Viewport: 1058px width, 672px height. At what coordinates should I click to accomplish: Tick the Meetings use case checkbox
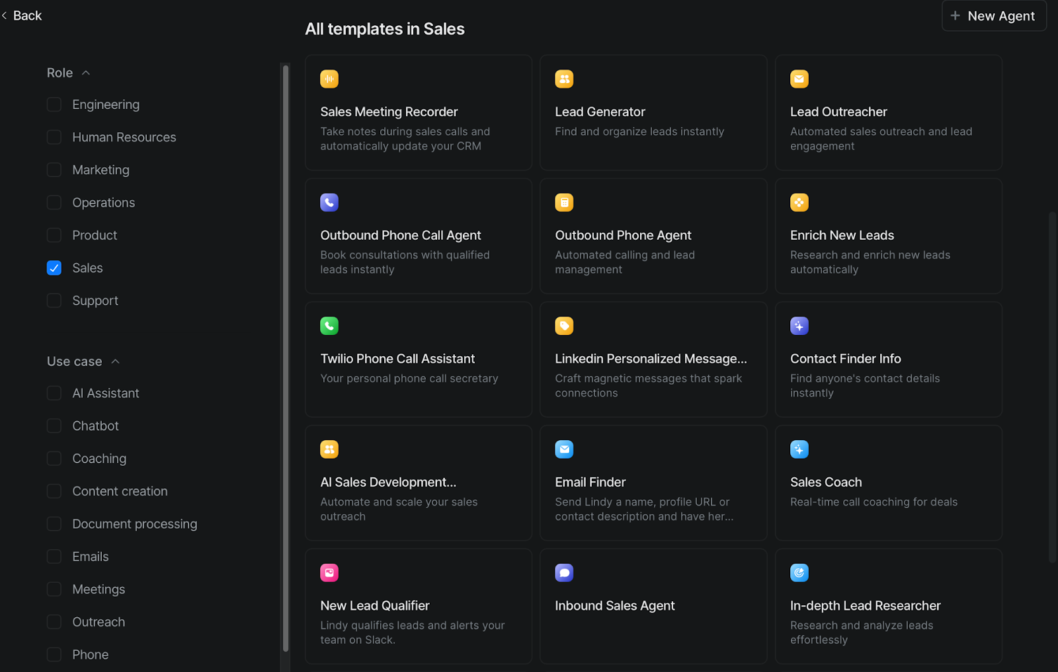[x=54, y=589]
